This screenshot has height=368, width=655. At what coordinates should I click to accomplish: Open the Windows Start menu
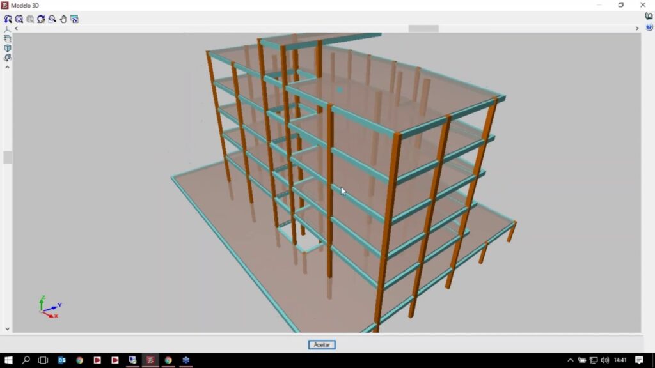(9, 360)
